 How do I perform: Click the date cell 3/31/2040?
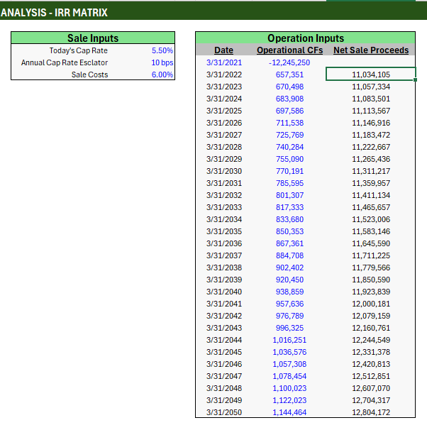[224, 292]
